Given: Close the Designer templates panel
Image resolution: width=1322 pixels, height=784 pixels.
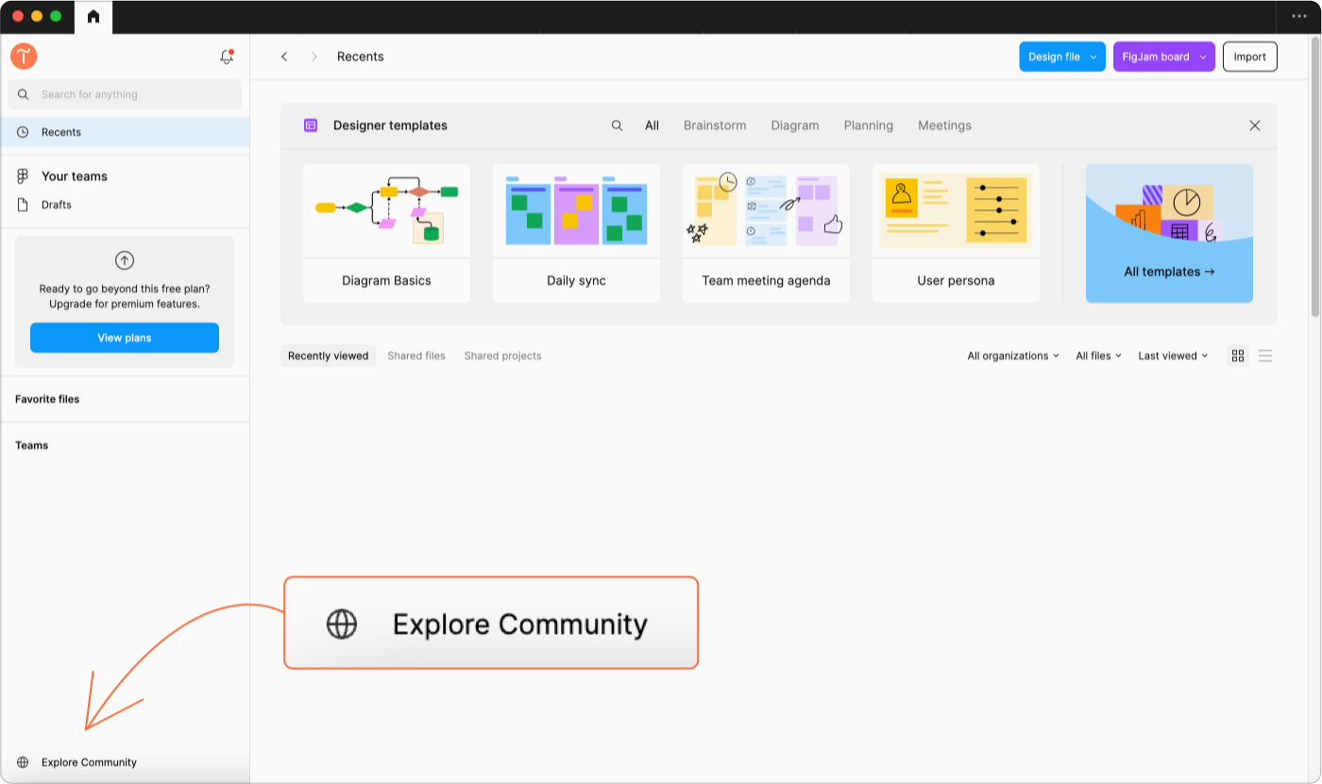Looking at the screenshot, I should coord(1255,125).
